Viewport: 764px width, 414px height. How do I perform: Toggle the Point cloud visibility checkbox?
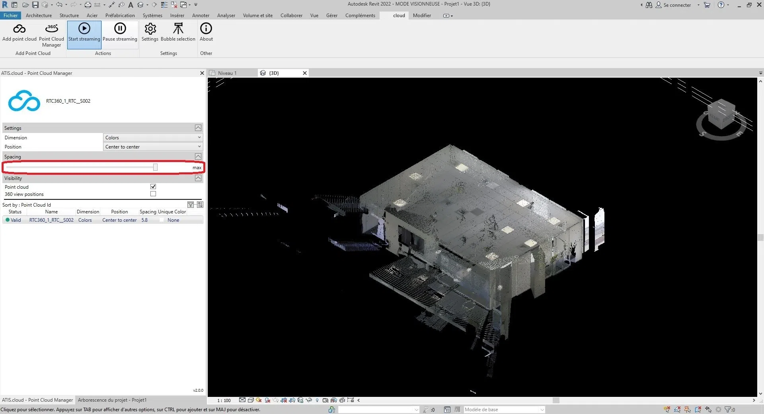(x=153, y=187)
